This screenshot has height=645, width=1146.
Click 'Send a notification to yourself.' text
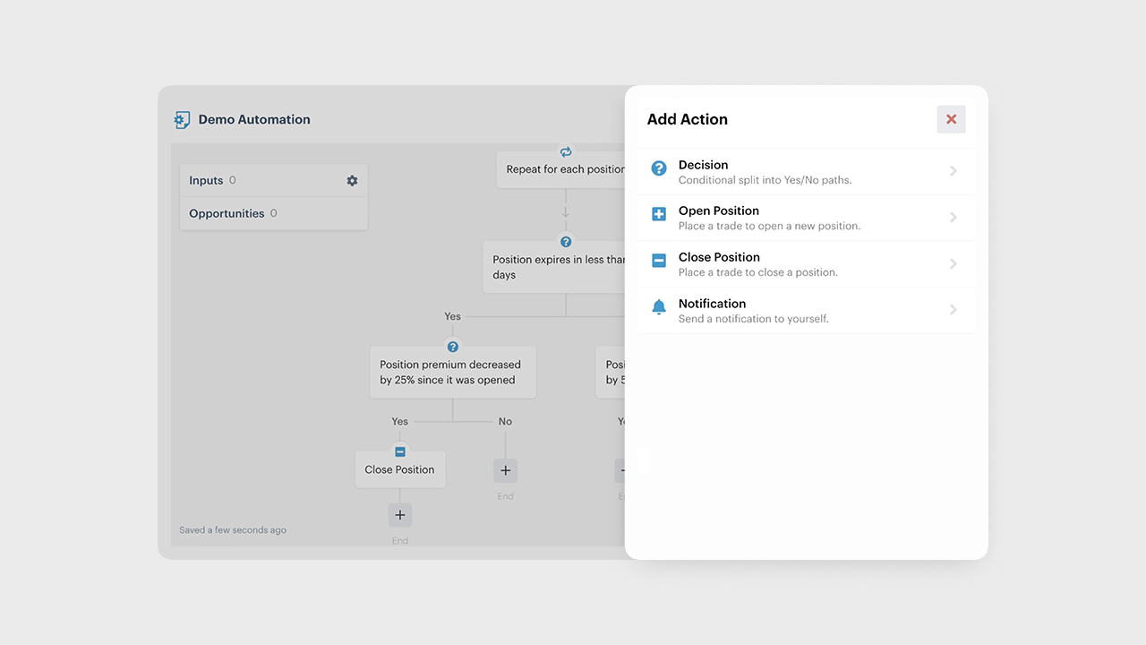click(x=754, y=319)
